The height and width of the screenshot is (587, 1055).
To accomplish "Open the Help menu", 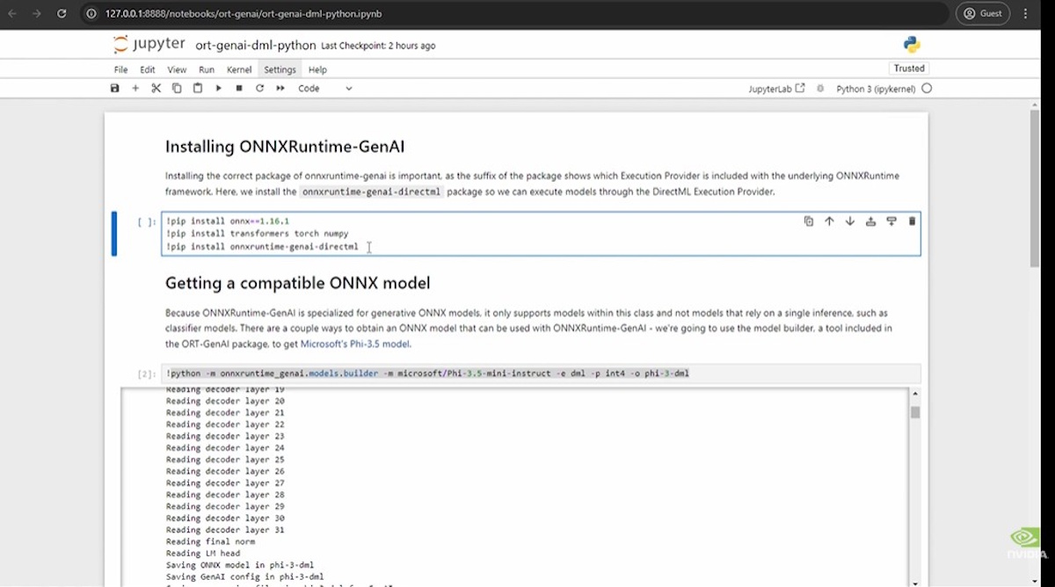I will (x=317, y=69).
